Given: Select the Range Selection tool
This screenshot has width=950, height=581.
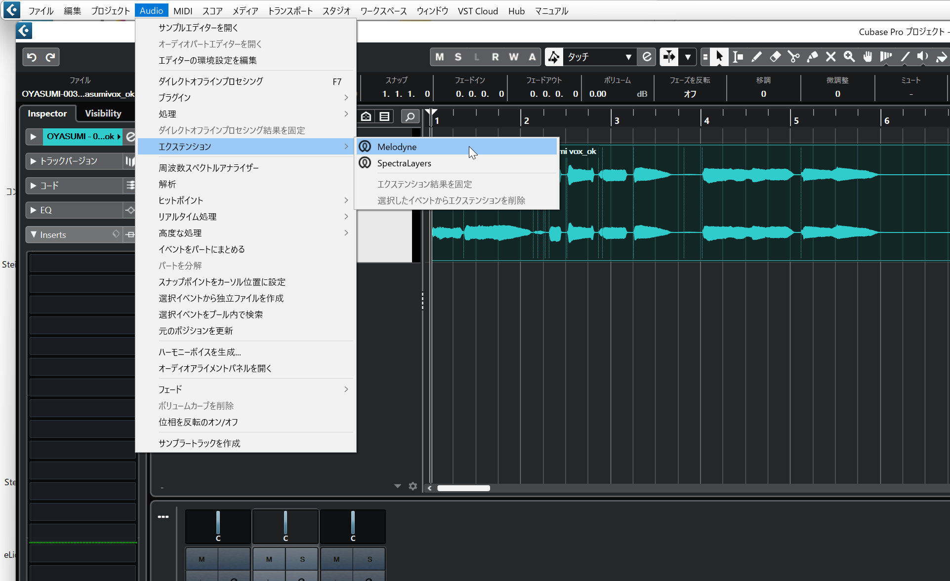Looking at the screenshot, I should 738,57.
